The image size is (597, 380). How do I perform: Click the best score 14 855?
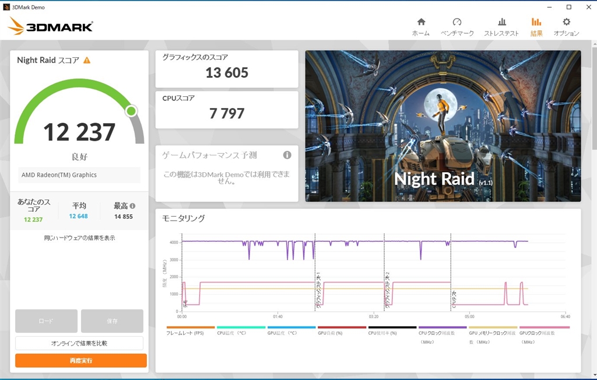pos(124,217)
